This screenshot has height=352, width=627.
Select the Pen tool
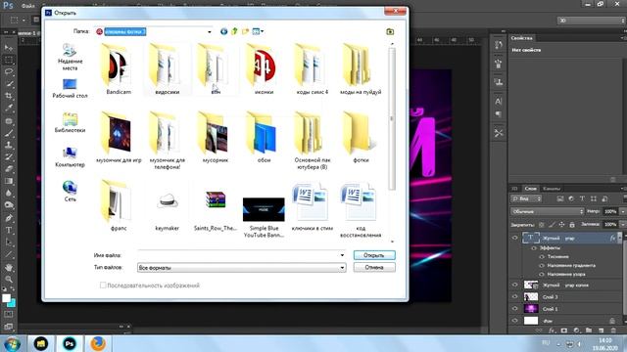9,218
